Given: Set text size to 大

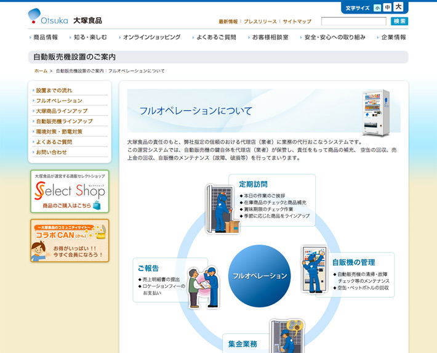Looking at the screenshot, I should 399,7.
